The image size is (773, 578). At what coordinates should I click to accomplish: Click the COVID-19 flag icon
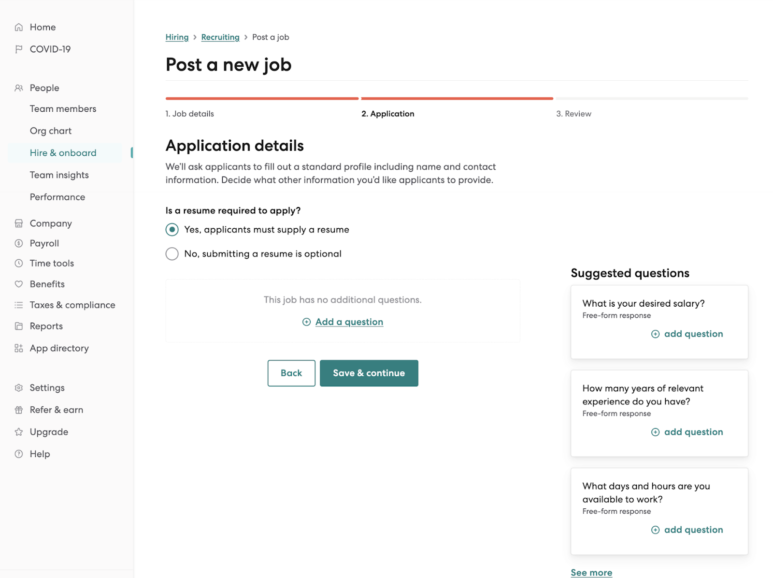point(19,49)
